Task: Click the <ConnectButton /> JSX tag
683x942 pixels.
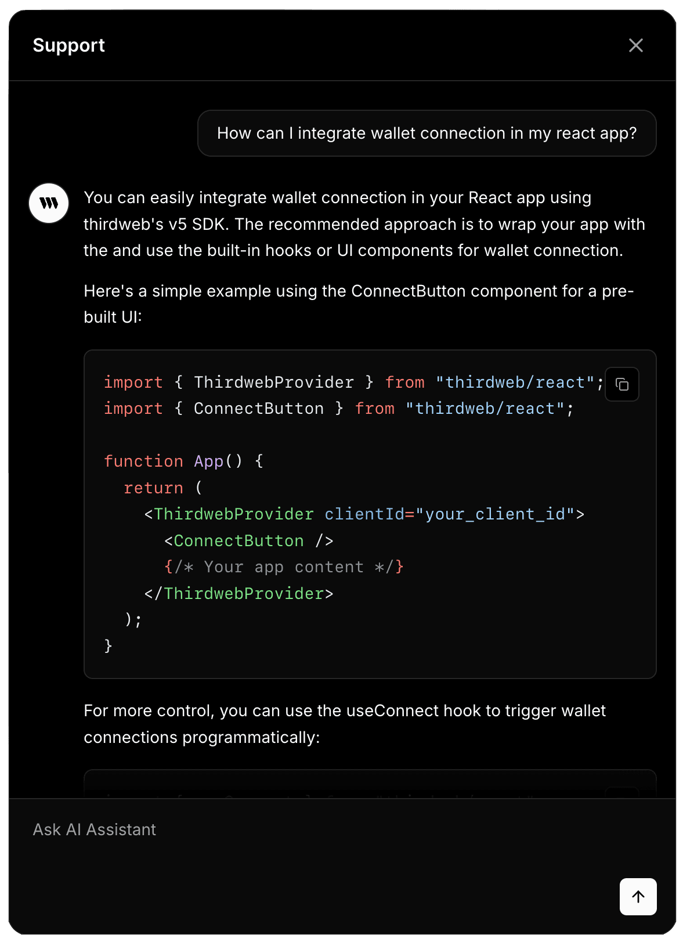Action: click(x=248, y=541)
